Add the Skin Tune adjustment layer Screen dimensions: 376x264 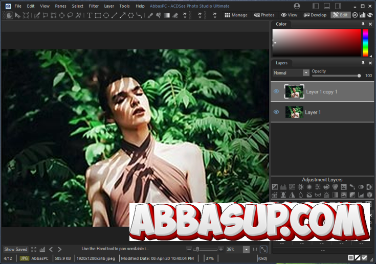(x=283, y=195)
